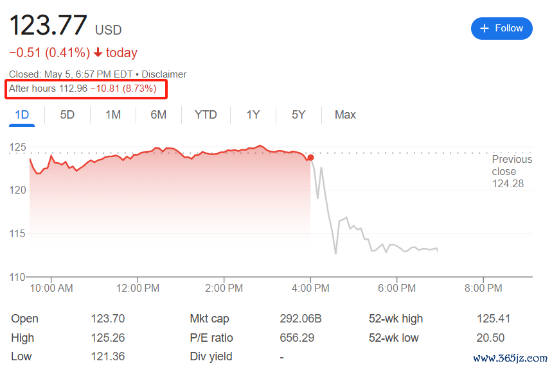Click the 52-wk high label
The width and height of the screenshot is (552, 368).
click(396, 319)
